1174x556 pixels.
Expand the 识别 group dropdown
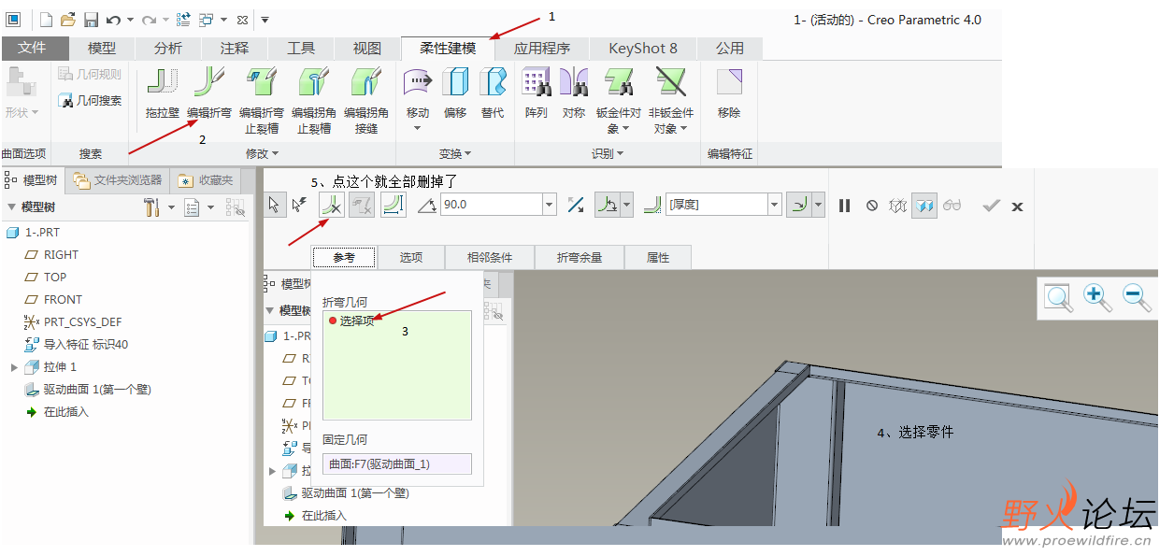click(608, 153)
